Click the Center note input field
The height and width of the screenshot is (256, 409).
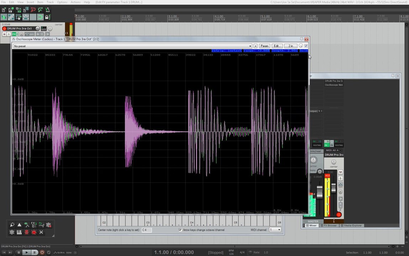pos(147,230)
